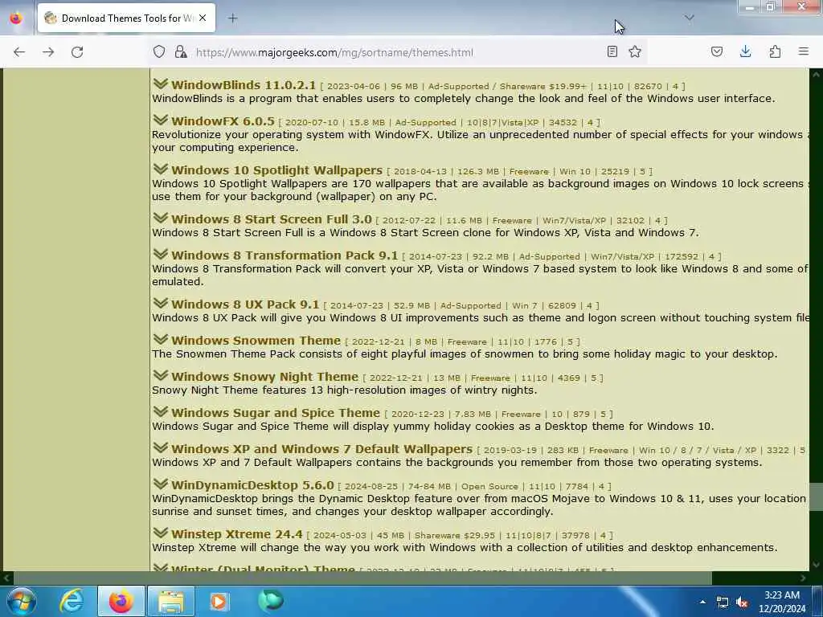The image size is (823, 617).
Task: Click the horizontal scrollbar right arrow
Action: pyautogui.click(x=803, y=578)
